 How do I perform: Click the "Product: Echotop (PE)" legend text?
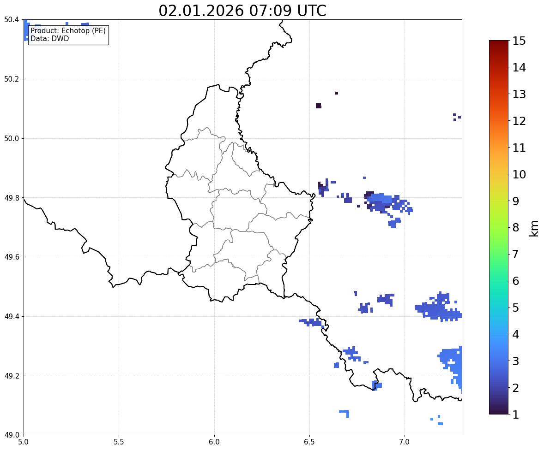tap(68, 30)
